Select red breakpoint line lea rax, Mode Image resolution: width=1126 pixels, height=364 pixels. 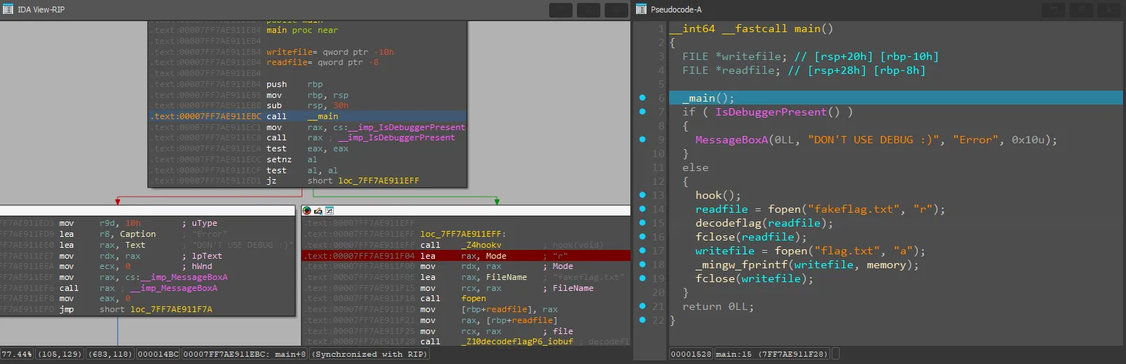(439, 256)
